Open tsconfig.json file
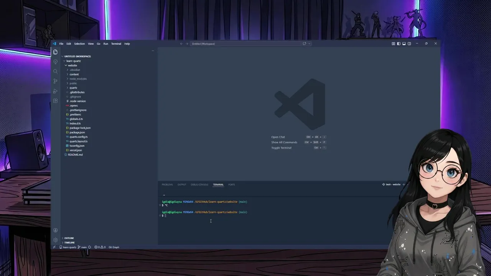The width and height of the screenshot is (491, 276). click(77, 146)
